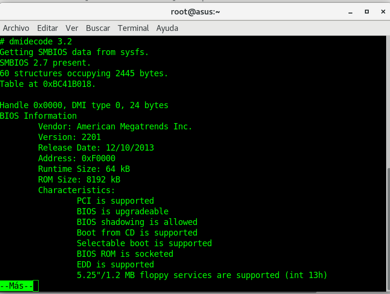390x294 pixels.
Task: Open the Archivo menu
Action: [16, 28]
